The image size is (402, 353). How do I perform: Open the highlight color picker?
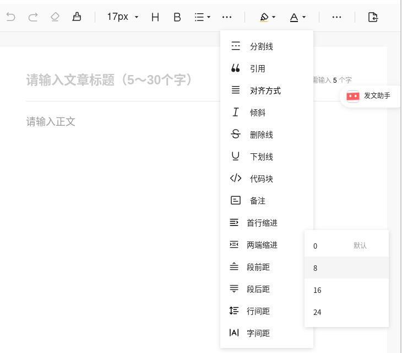point(267,17)
